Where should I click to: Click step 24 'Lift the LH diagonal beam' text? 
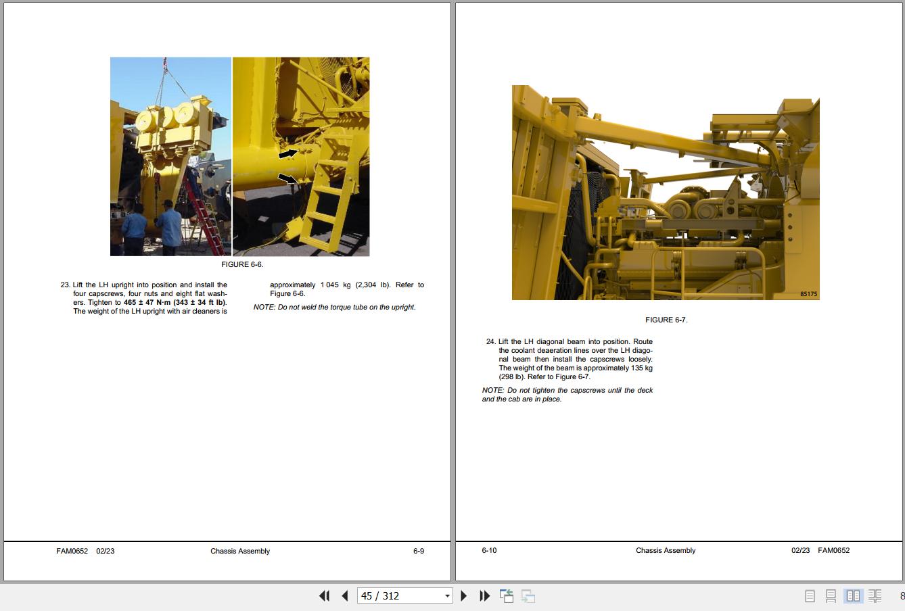tap(570, 359)
